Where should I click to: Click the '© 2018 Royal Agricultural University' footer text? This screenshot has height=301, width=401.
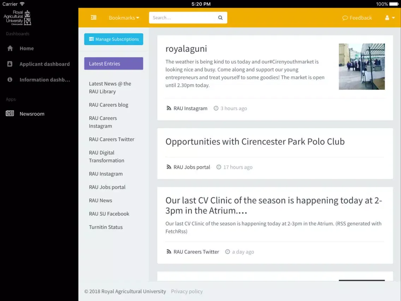point(125,291)
